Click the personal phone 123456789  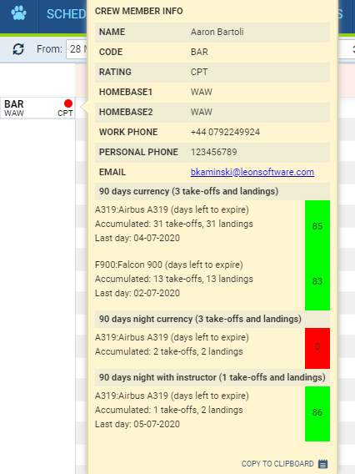pos(213,152)
